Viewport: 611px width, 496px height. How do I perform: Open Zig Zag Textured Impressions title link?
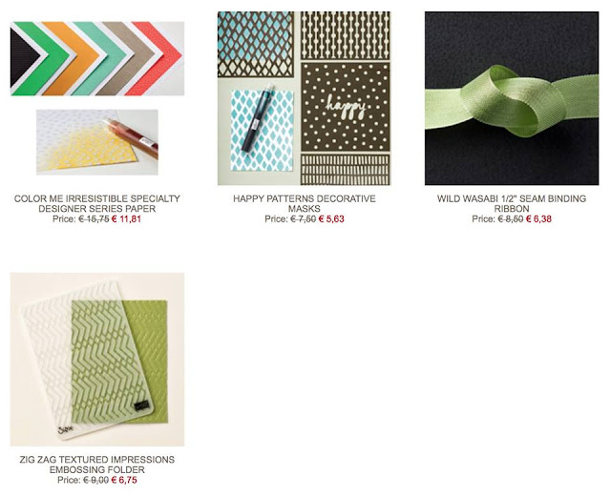(x=97, y=465)
